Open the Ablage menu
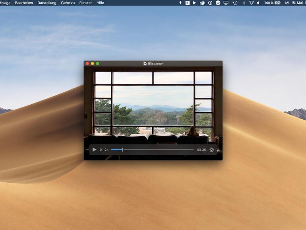Image resolution: width=306 pixels, height=230 pixels. coord(5,3)
